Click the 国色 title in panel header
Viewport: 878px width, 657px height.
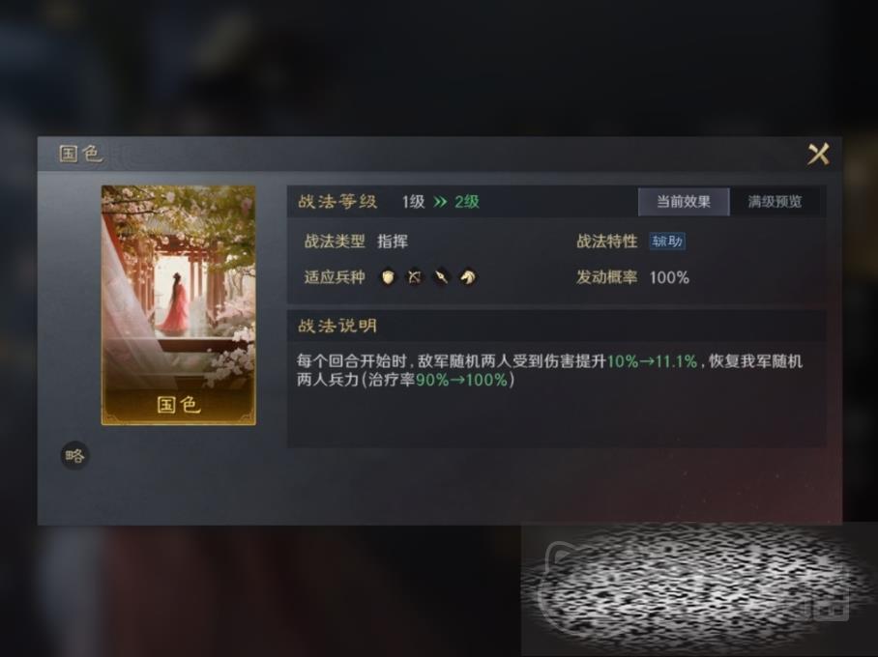click(x=80, y=154)
